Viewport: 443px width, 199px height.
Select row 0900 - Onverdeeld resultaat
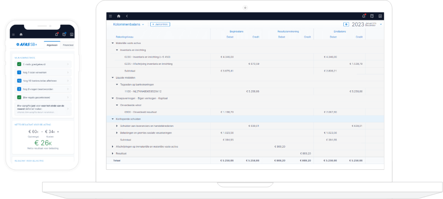tap(245, 112)
